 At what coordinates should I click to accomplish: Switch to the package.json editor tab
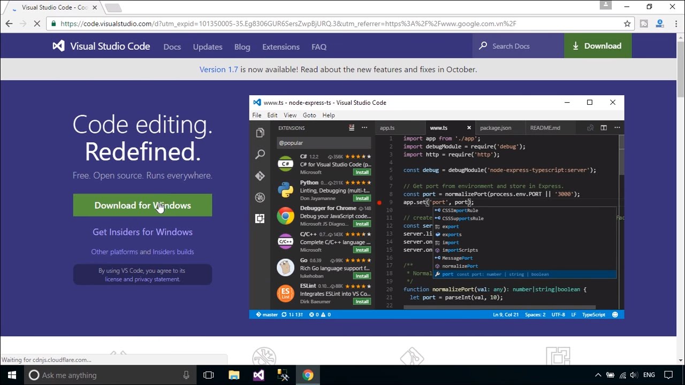[496, 128]
